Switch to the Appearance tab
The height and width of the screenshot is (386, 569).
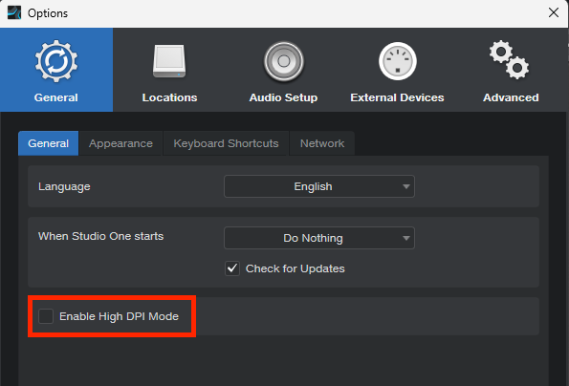coord(120,143)
